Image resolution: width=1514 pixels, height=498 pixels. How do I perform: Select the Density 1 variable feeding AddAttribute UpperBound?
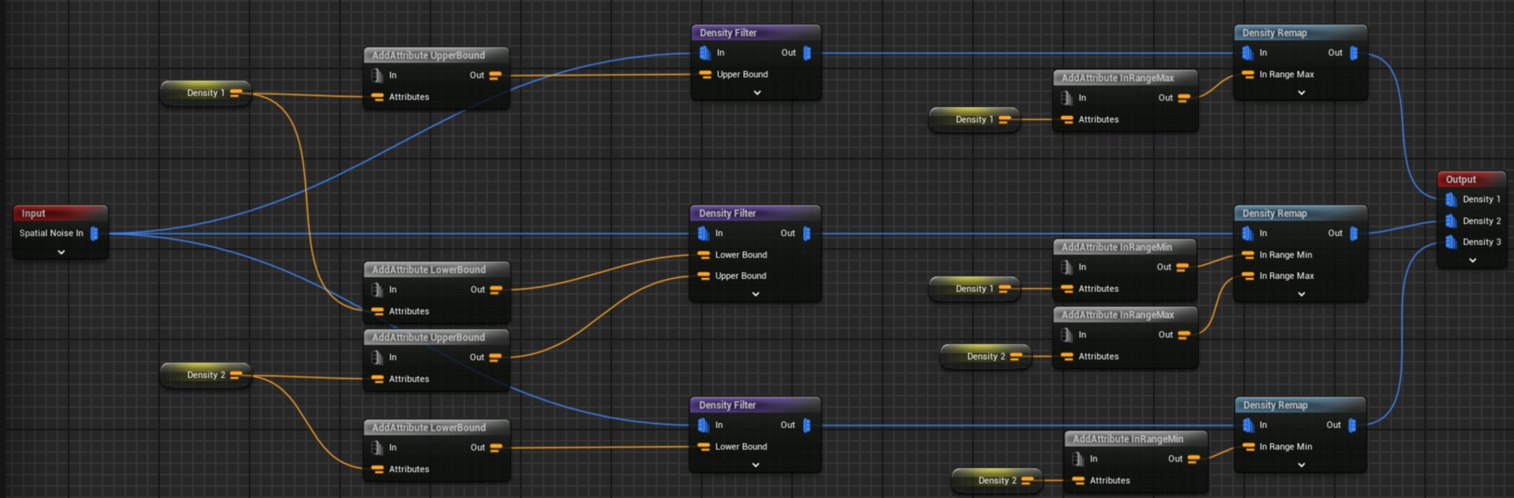point(206,93)
